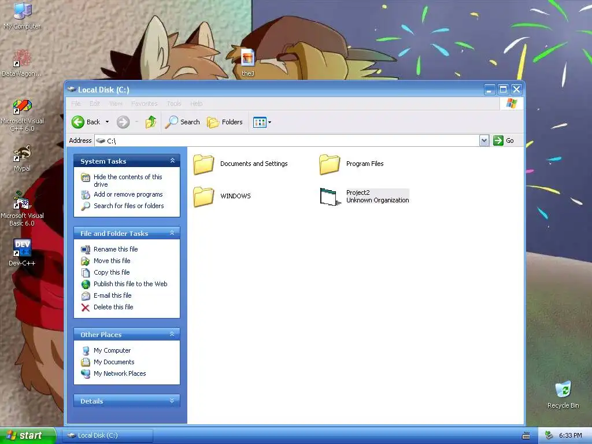The width and height of the screenshot is (592, 444).
Task: Select the DataWagon desktop shortcut
Action: 22,63
